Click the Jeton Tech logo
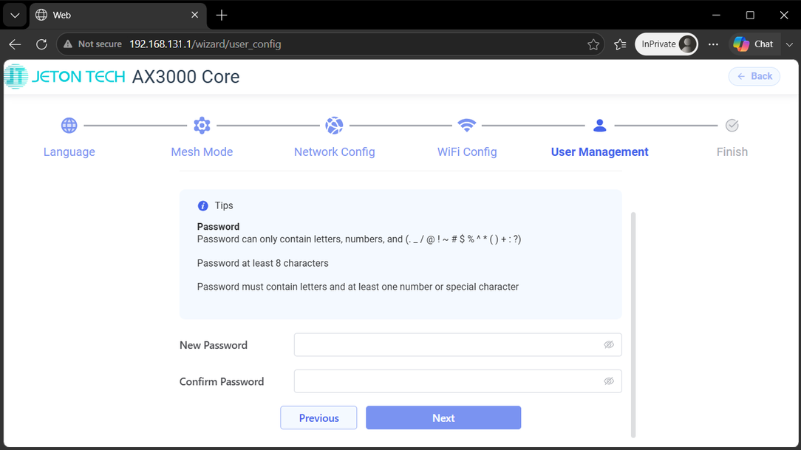 point(65,77)
